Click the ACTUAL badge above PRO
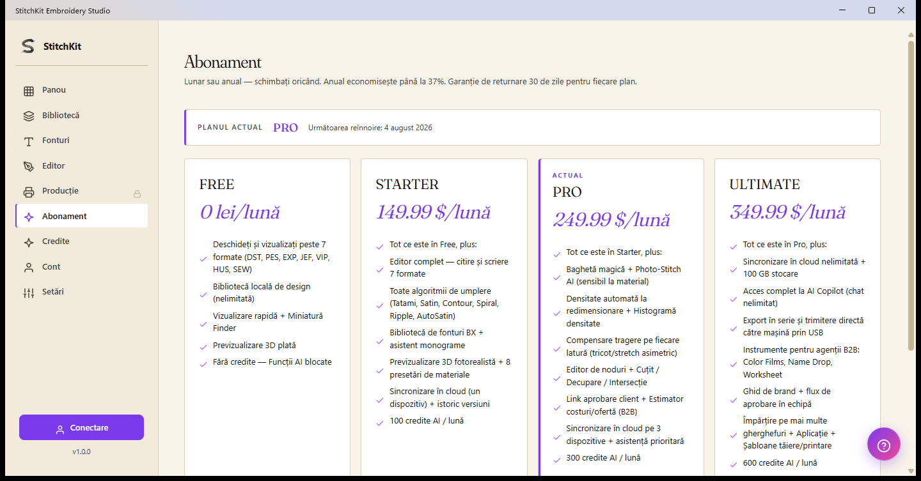The width and height of the screenshot is (921, 481). [x=568, y=175]
